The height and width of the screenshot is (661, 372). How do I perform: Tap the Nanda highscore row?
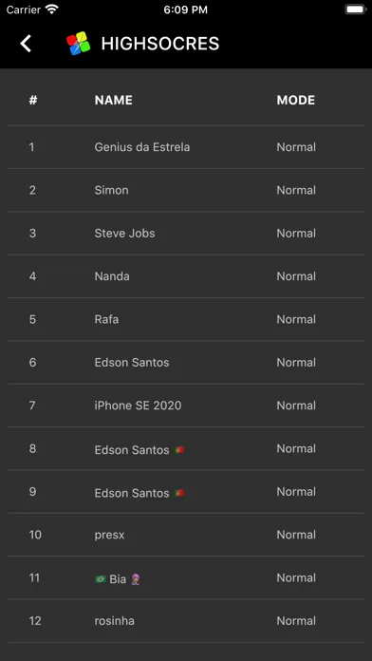186,276
